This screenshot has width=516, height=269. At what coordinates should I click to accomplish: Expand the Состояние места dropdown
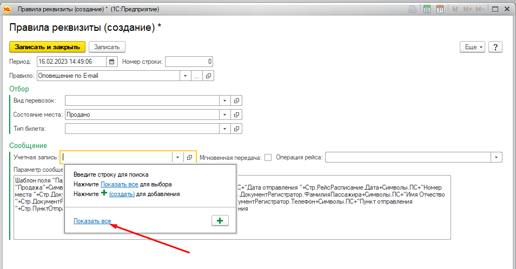(x=224, y=115)
